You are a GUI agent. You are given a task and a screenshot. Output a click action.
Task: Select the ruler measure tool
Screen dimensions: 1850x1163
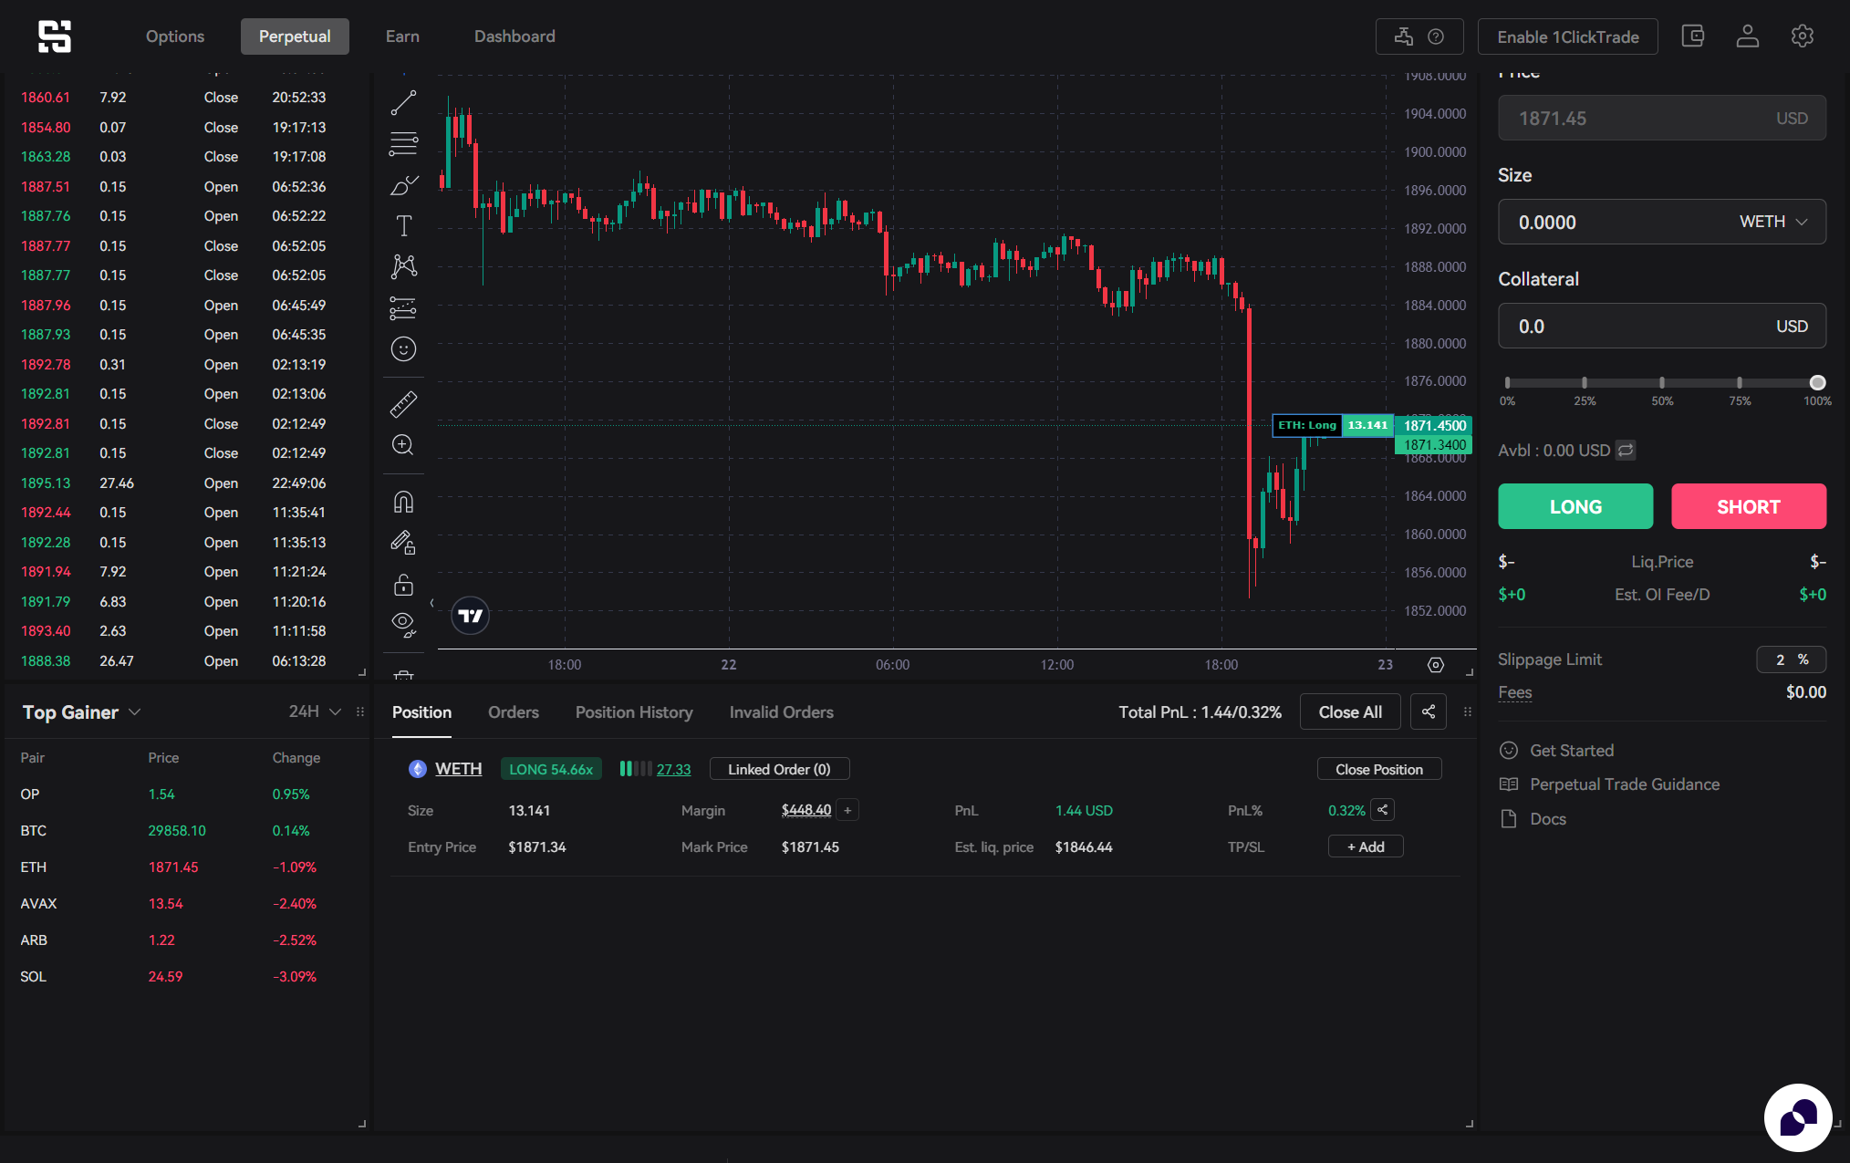pyautogui.click(x=403, y=404)
